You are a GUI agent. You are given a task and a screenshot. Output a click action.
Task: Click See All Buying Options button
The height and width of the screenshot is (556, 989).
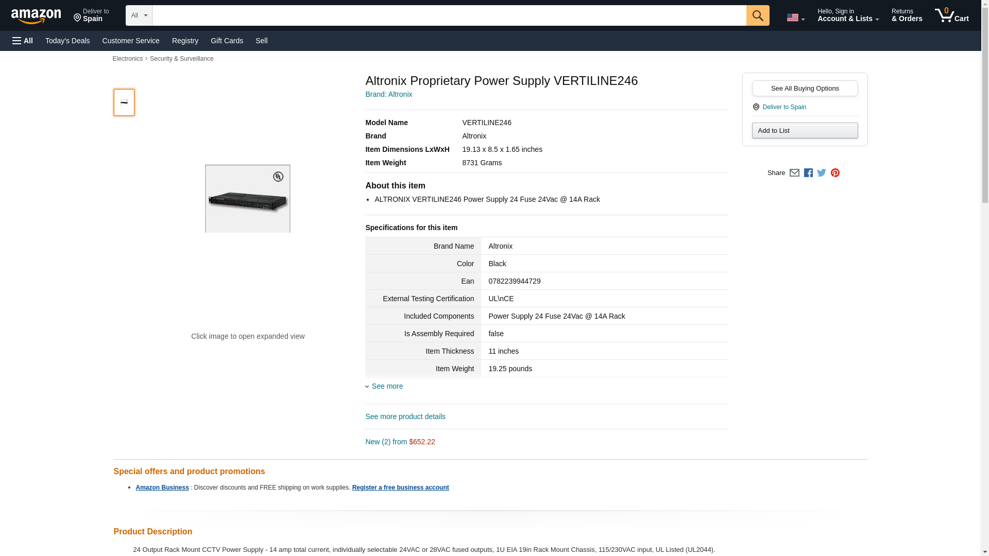(x=805, y=88)
